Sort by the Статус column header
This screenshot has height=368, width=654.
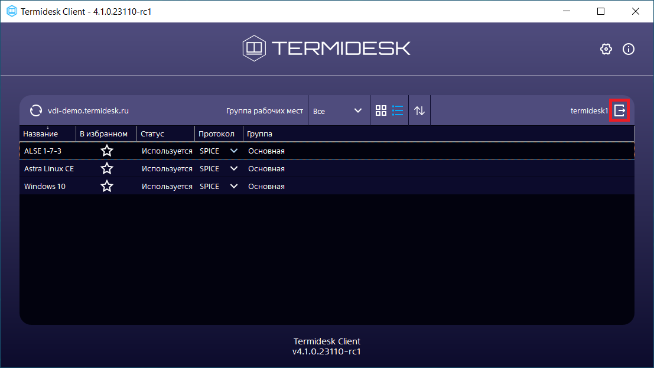(152, 134)
